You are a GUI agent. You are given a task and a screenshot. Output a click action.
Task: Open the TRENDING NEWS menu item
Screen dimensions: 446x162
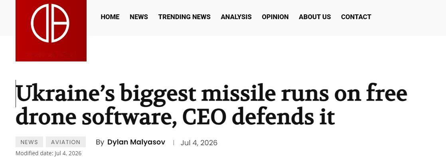[x=184, y=17]
